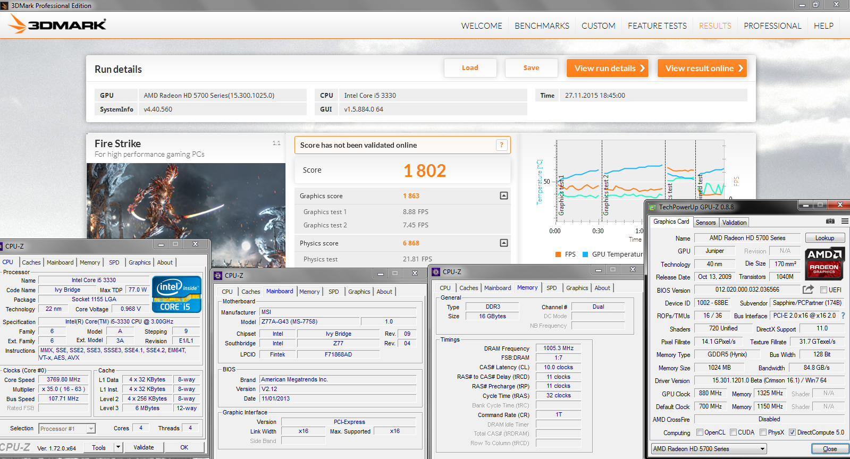Screen dimensions: 850x459
Task: Open the FEATURE TESTS tab
Action: 657,25
